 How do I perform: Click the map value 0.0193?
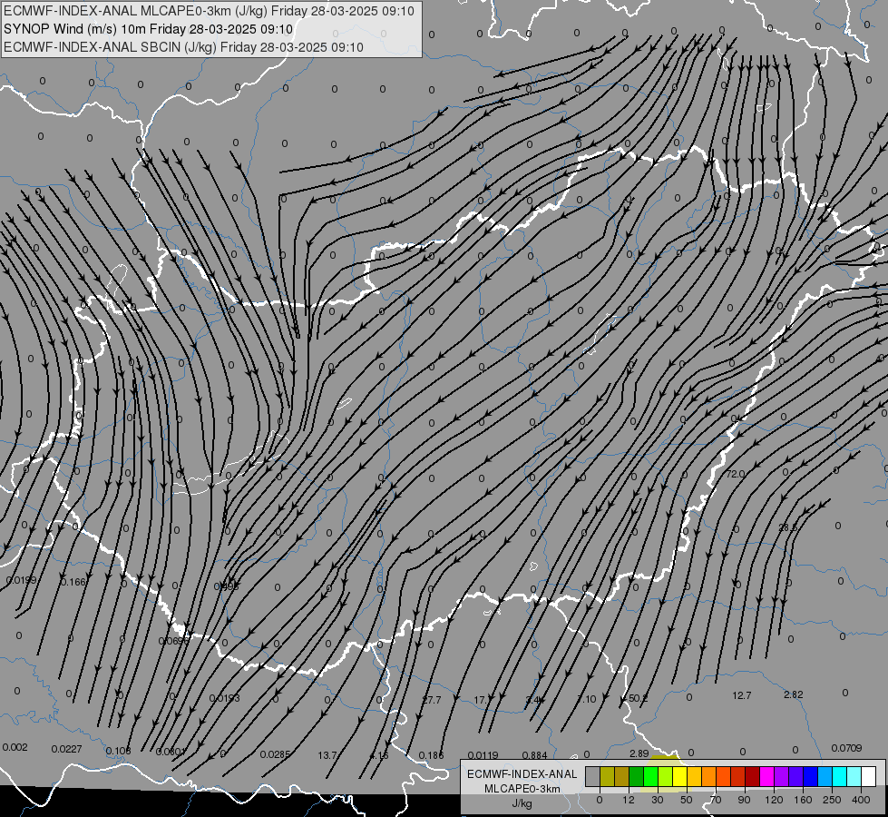pyautogui.click(x=224, y=698)
